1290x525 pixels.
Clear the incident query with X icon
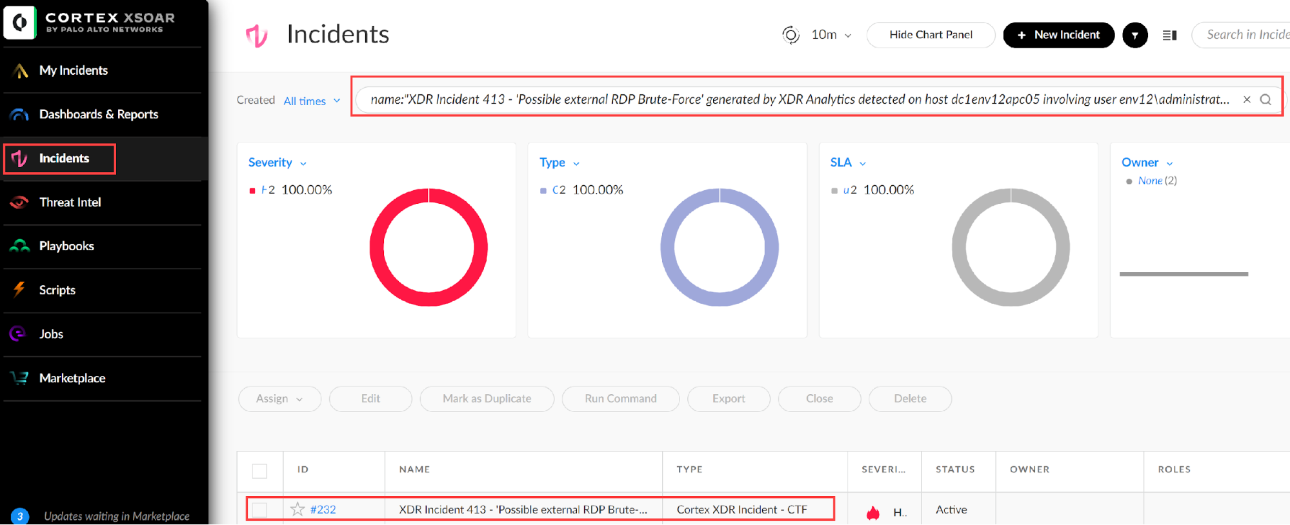click(x=1247, y=99)
